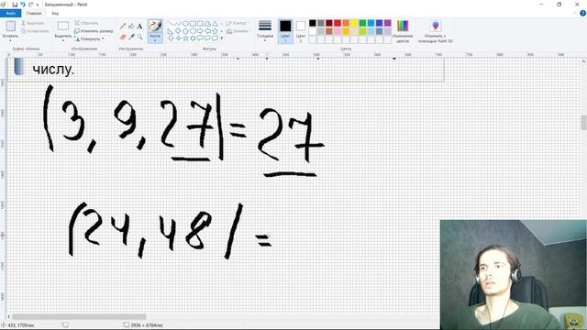Pick the yellow color swatch
Viewport: 587px width, 330px height.
click(x=354, y=23)
